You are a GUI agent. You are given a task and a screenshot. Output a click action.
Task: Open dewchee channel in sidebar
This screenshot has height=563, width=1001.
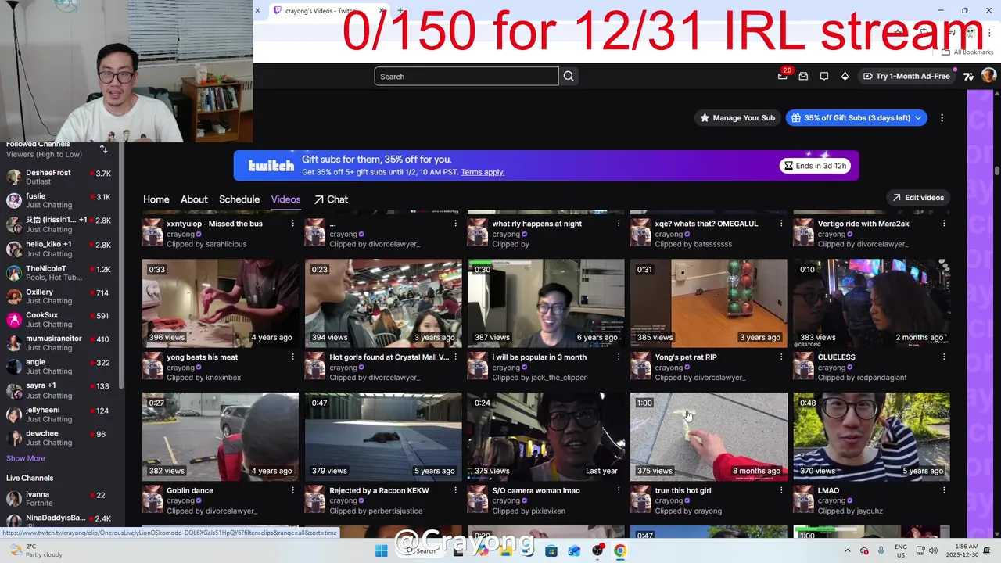[59, 438]
